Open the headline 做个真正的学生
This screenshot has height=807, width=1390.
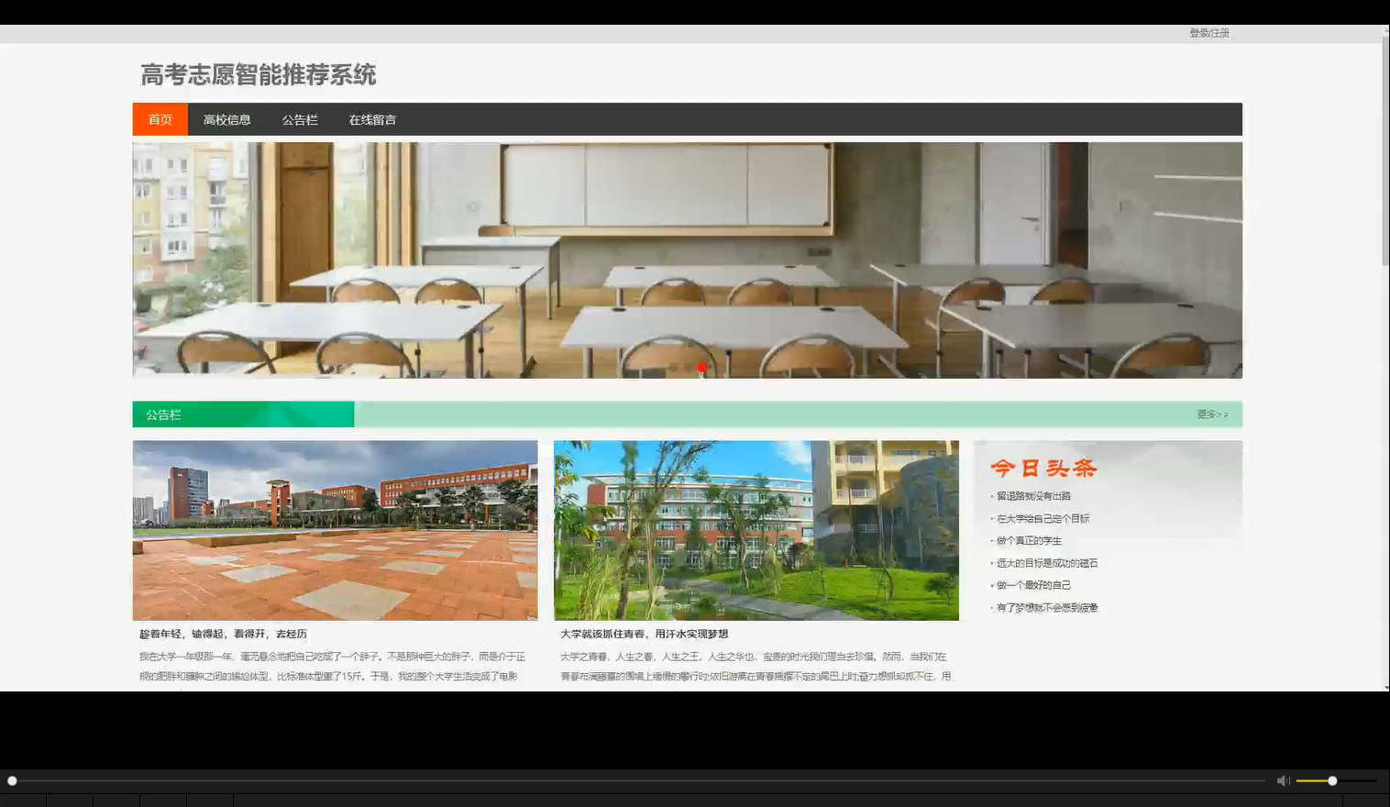pyautogui.click(x=1028, y=540)
